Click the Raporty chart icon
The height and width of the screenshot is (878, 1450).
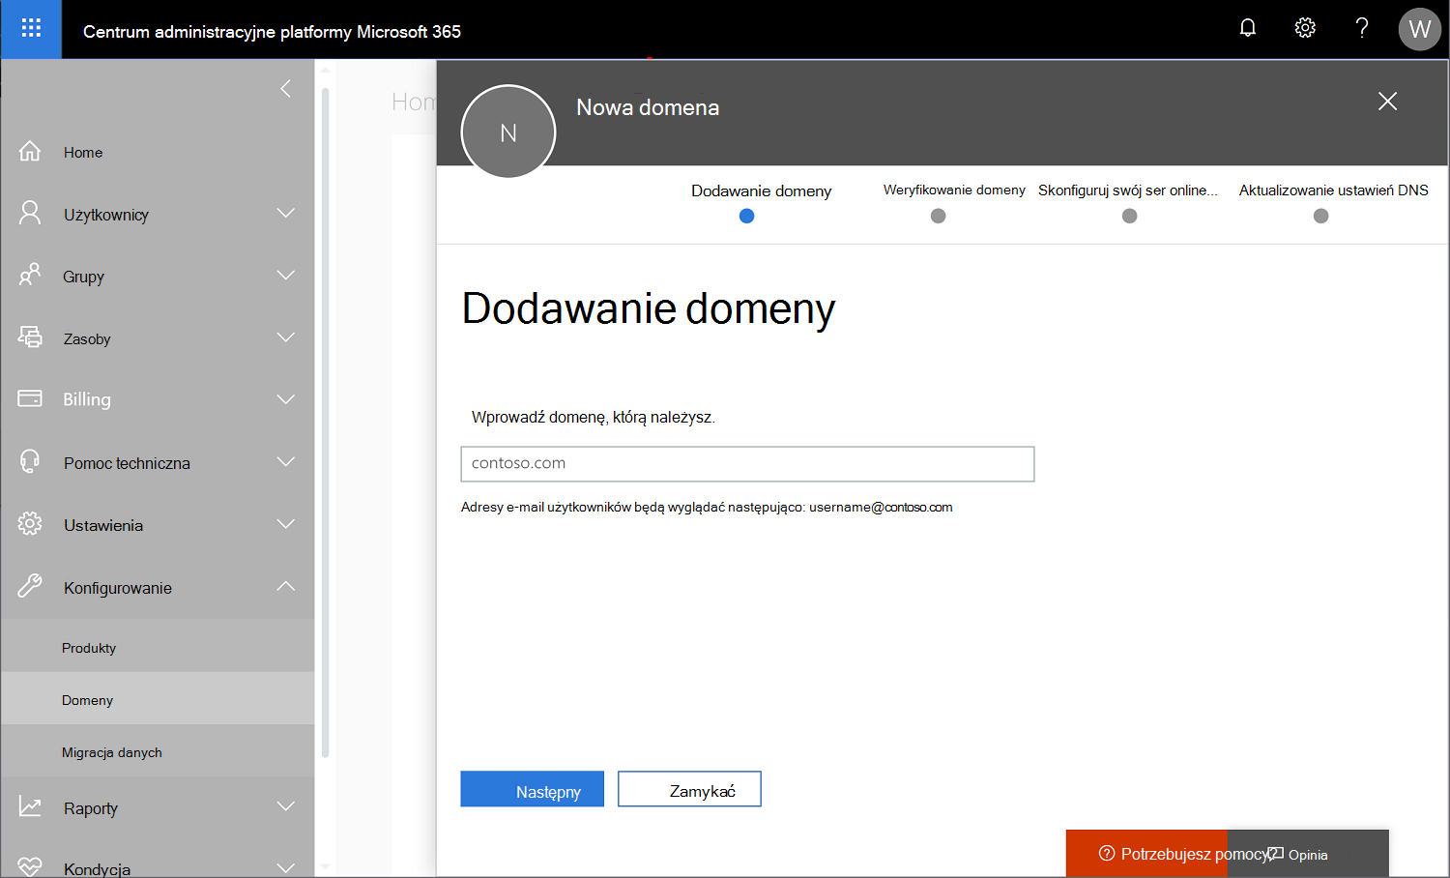point(30,806)
